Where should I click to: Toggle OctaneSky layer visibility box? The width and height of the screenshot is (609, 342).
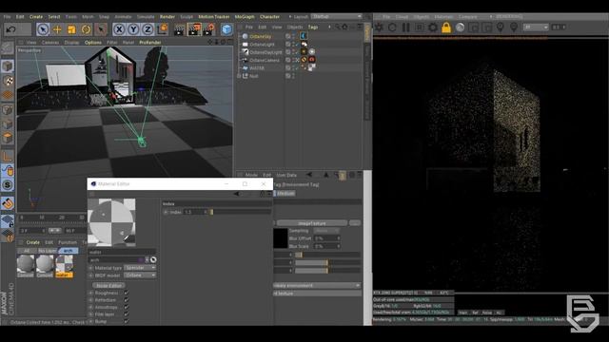[287, 36]
